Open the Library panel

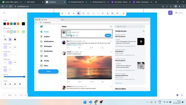[179, 13]
